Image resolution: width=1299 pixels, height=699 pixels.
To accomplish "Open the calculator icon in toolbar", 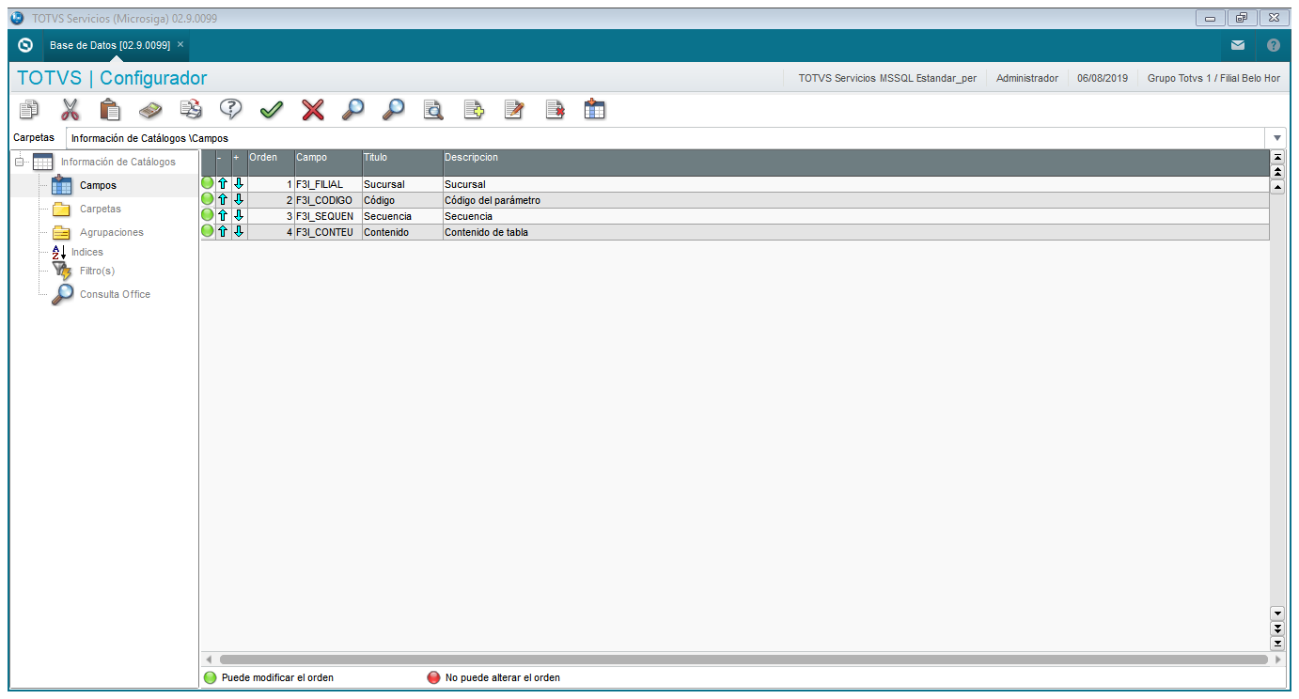I will (151, 109).
